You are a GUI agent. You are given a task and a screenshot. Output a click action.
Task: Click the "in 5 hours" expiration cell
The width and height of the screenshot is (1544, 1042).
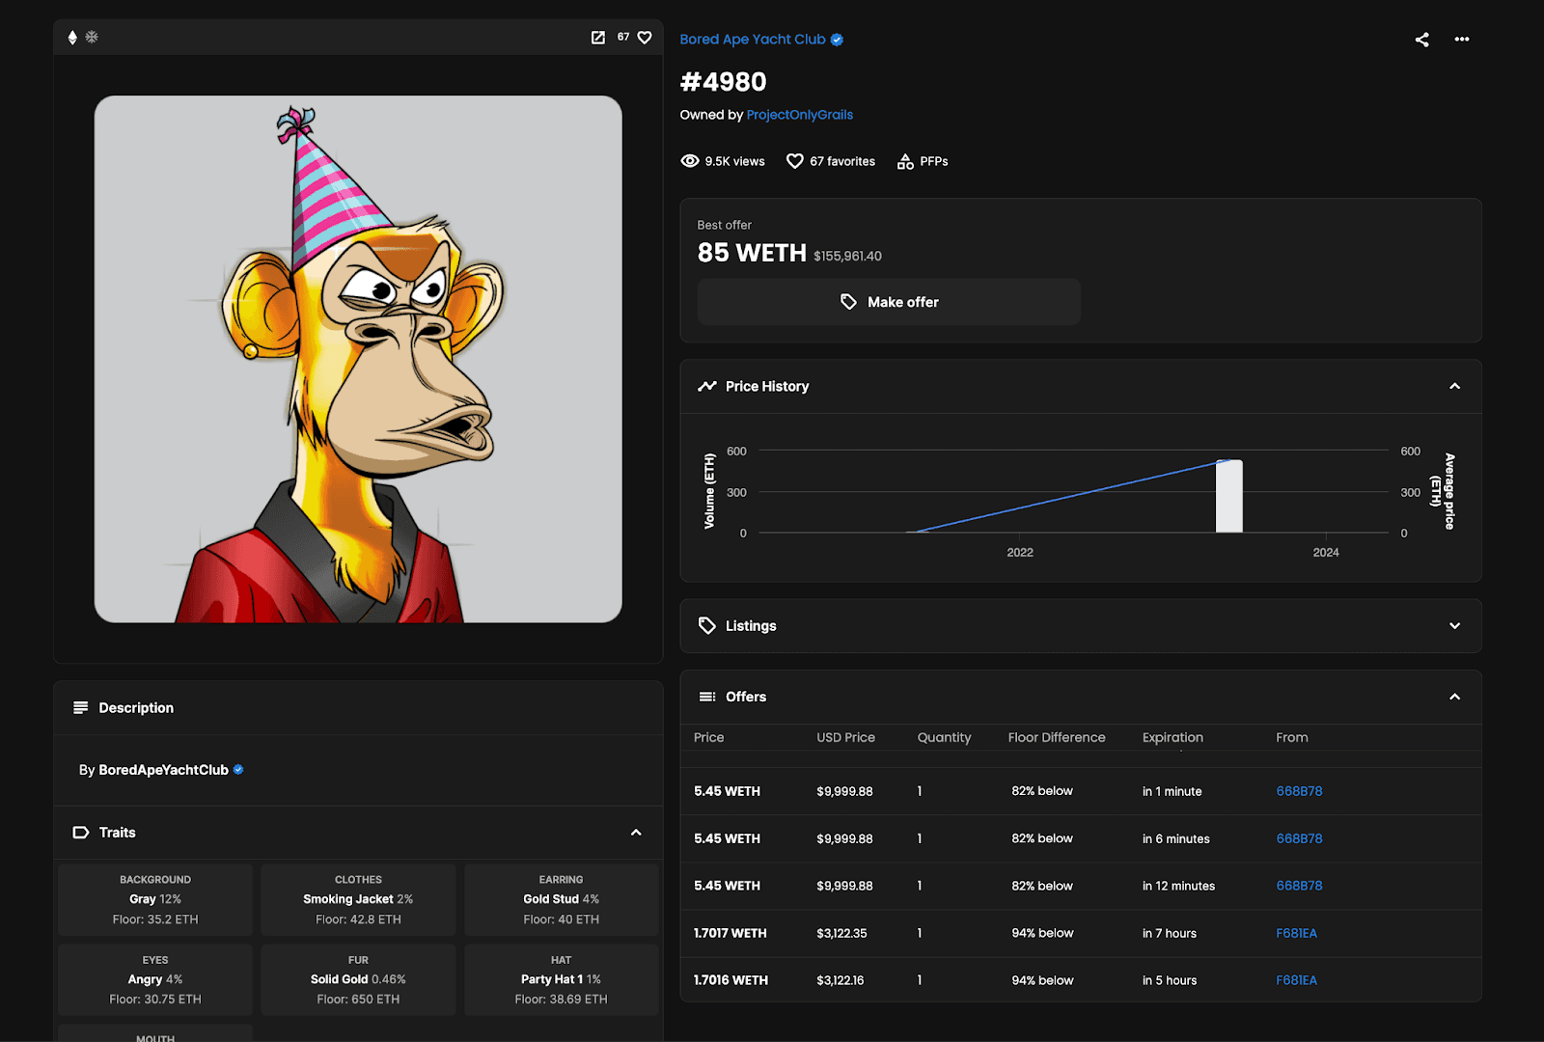pos(1170,980)
